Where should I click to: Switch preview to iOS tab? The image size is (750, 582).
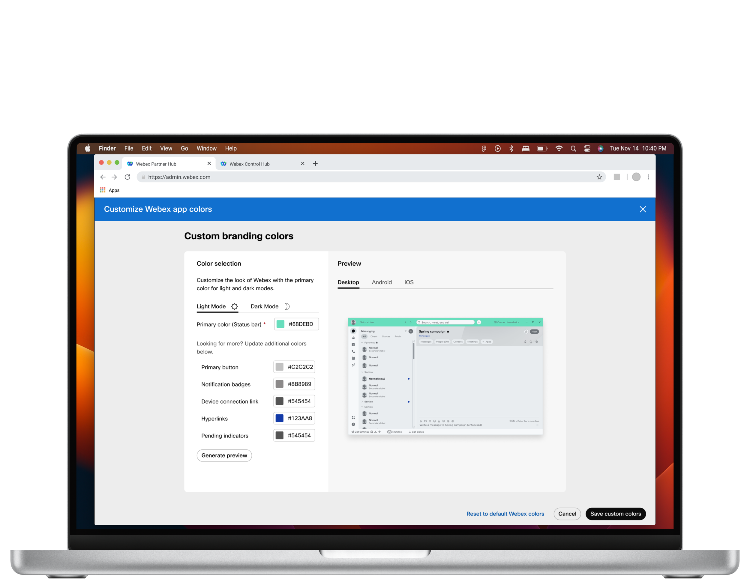point(409,282)
